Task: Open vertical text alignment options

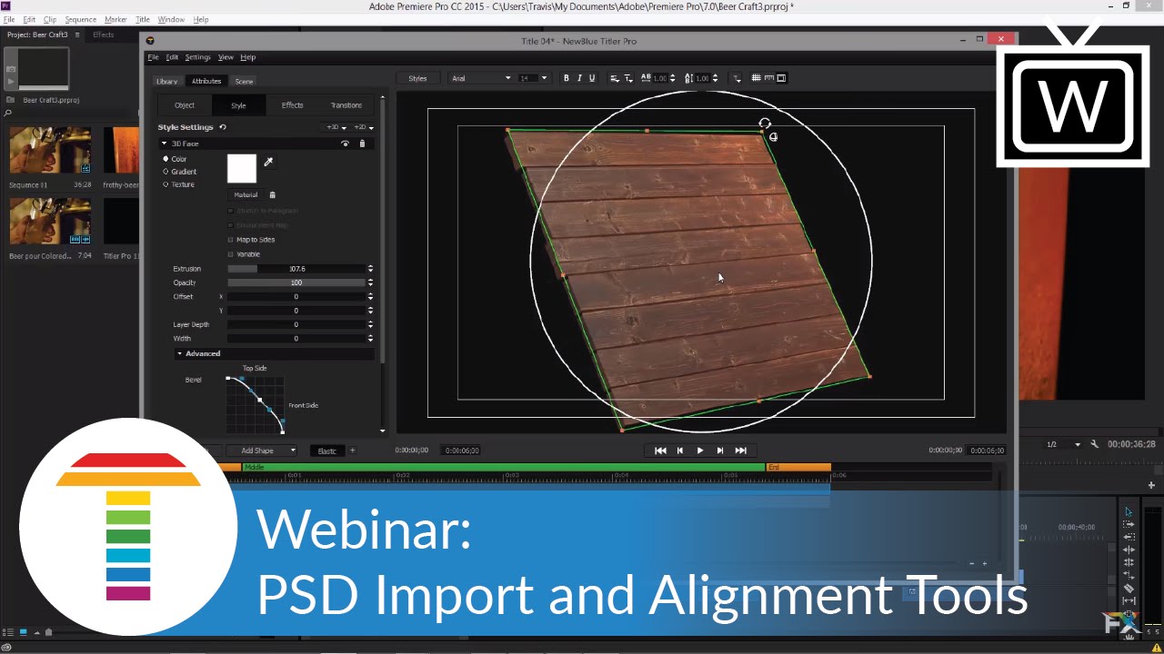Action: tap(628, 78)
